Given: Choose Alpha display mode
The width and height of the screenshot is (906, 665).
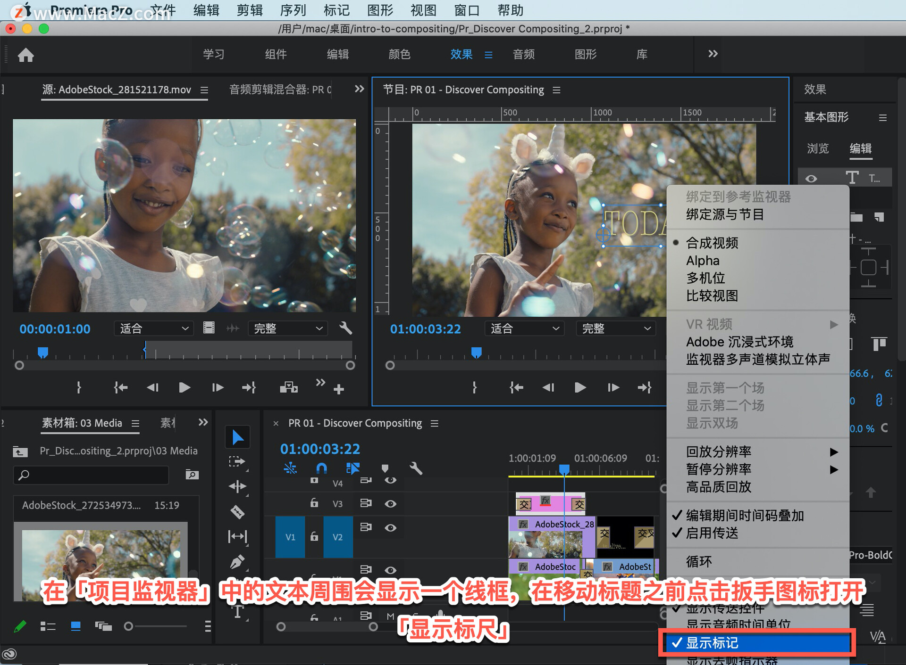Looking at the screenshot, I should coord(758,261).
